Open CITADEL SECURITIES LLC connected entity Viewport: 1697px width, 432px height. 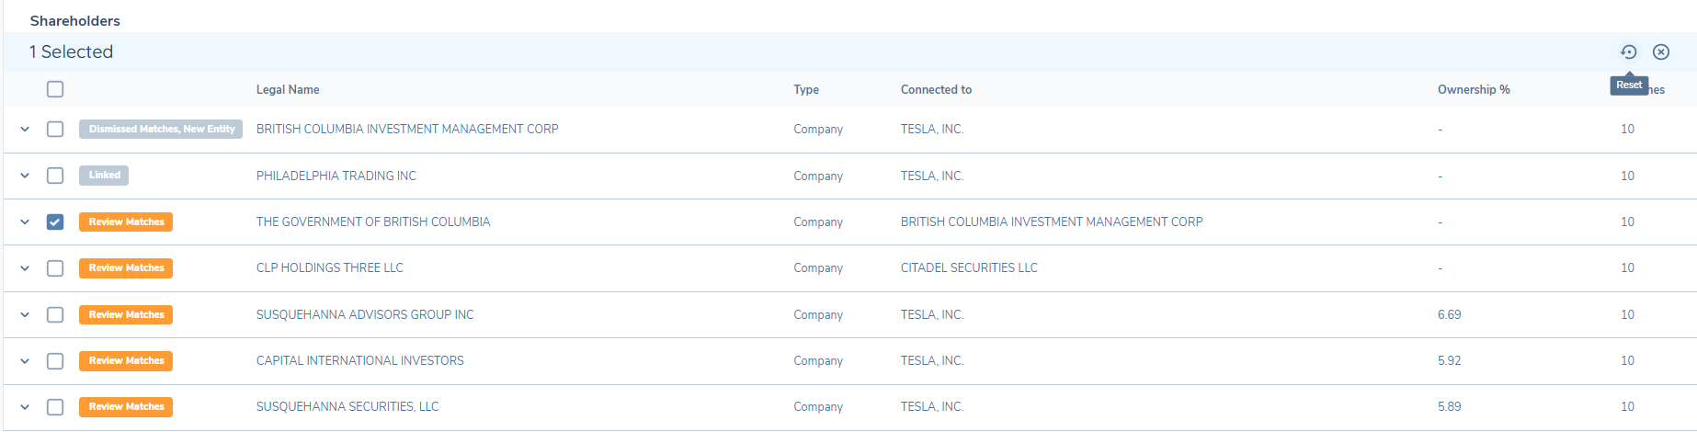tap(968, 268)
